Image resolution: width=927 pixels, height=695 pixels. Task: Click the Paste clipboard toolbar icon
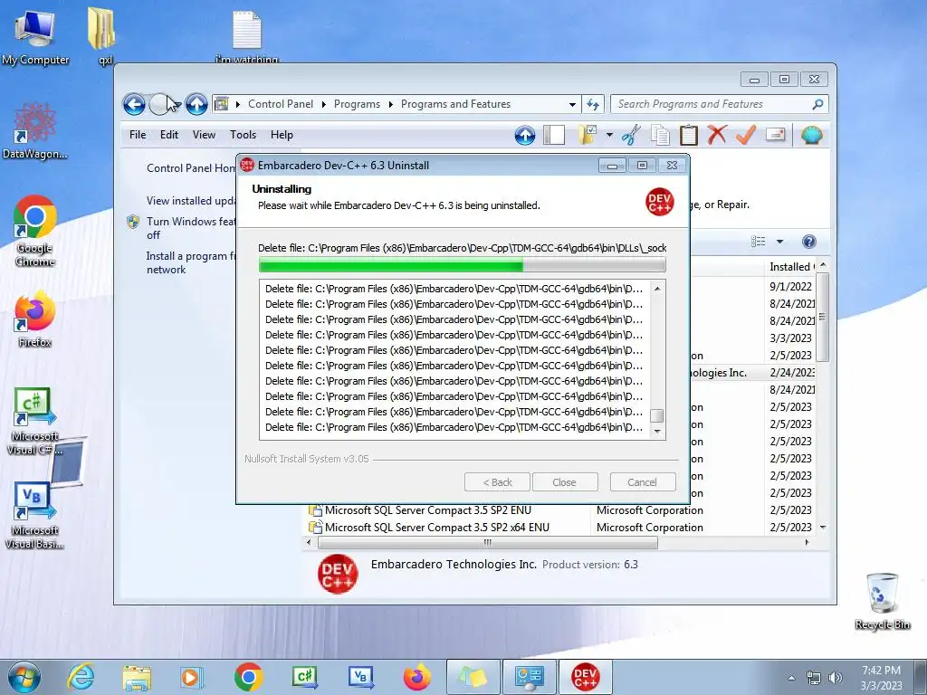point(688,135)
